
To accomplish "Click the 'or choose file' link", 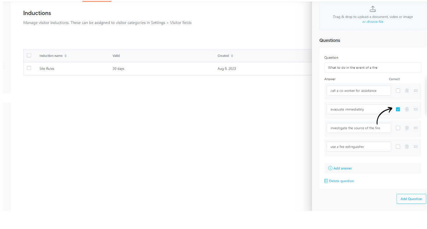I will 373,22.
